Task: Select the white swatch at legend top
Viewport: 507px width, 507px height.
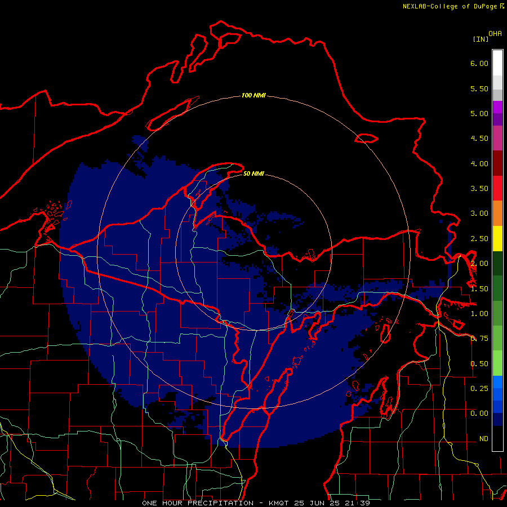Action: point(497,63)
